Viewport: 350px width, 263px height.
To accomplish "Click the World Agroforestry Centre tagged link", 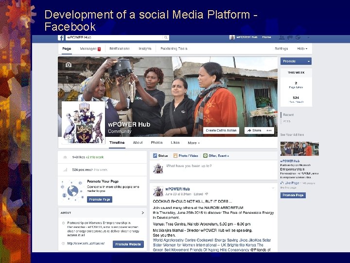I will tap(175, 240).
